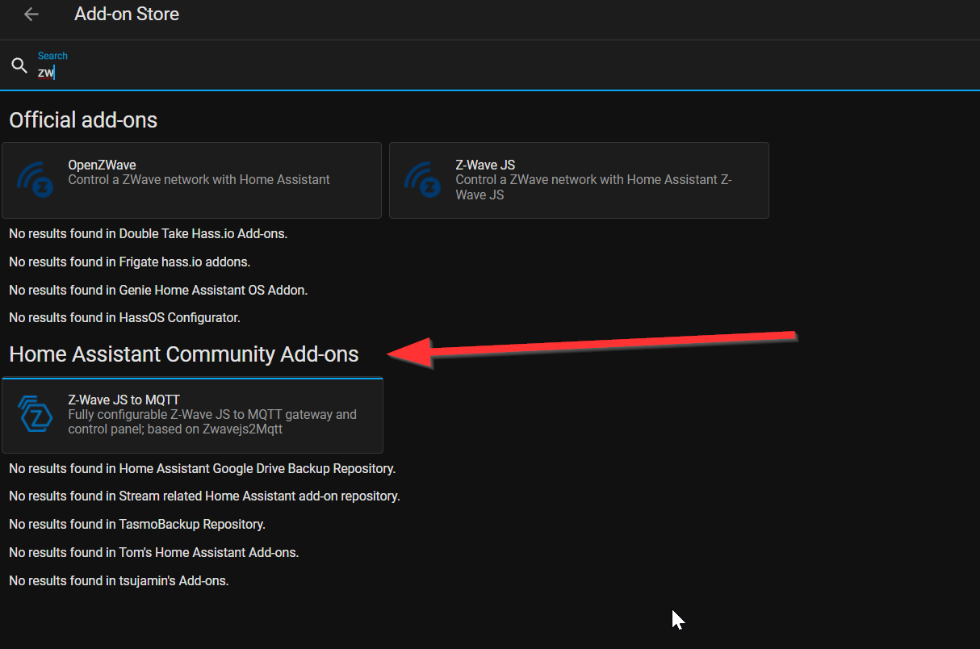The width and height of the screenshot is (980, 649).
Task: Click 'No results found in TasmoBackup Repository'
Action: pos(137,525)
